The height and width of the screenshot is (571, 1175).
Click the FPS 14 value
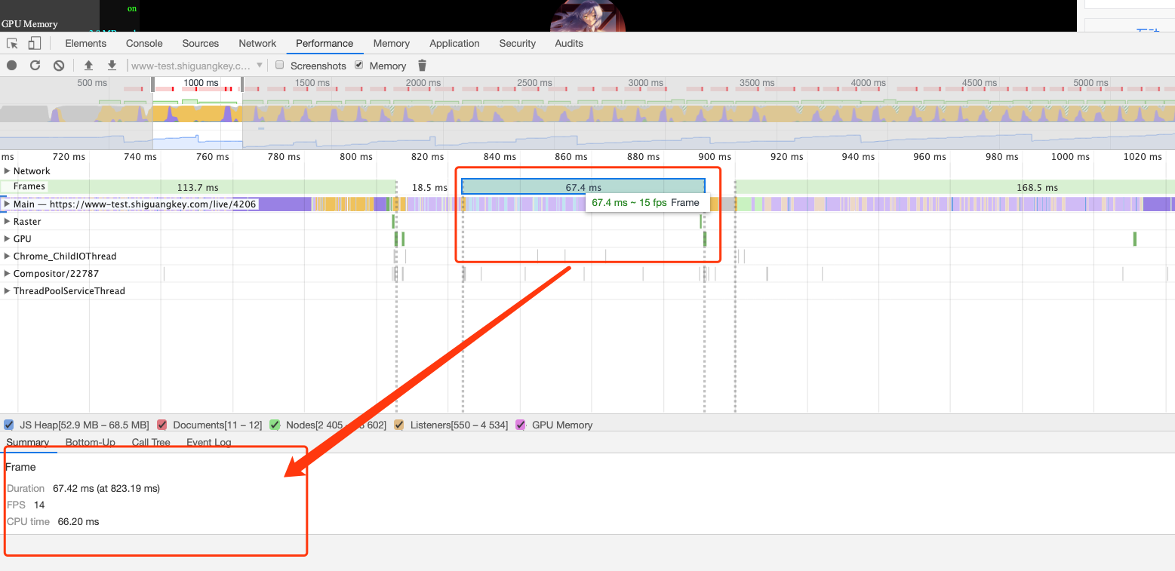[39, 505]
